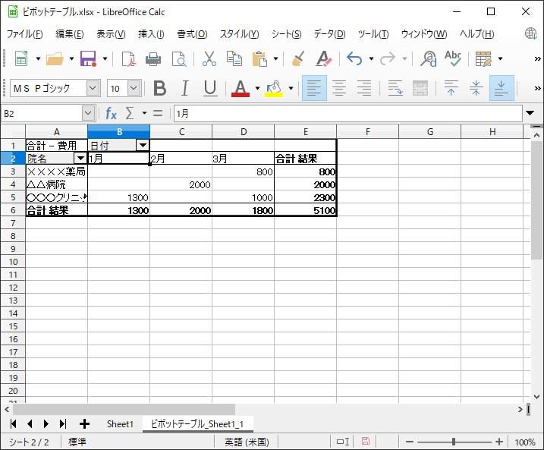Toggle Center Vertically alignment
Image resolution: width=544 pixels, height=450 pixels.
pos(476,88)
